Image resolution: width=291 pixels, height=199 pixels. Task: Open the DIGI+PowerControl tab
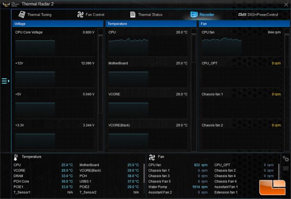point(258,14)
